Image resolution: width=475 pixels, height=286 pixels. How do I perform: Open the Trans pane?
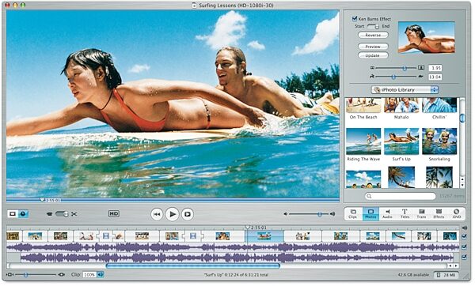[421, 214]
